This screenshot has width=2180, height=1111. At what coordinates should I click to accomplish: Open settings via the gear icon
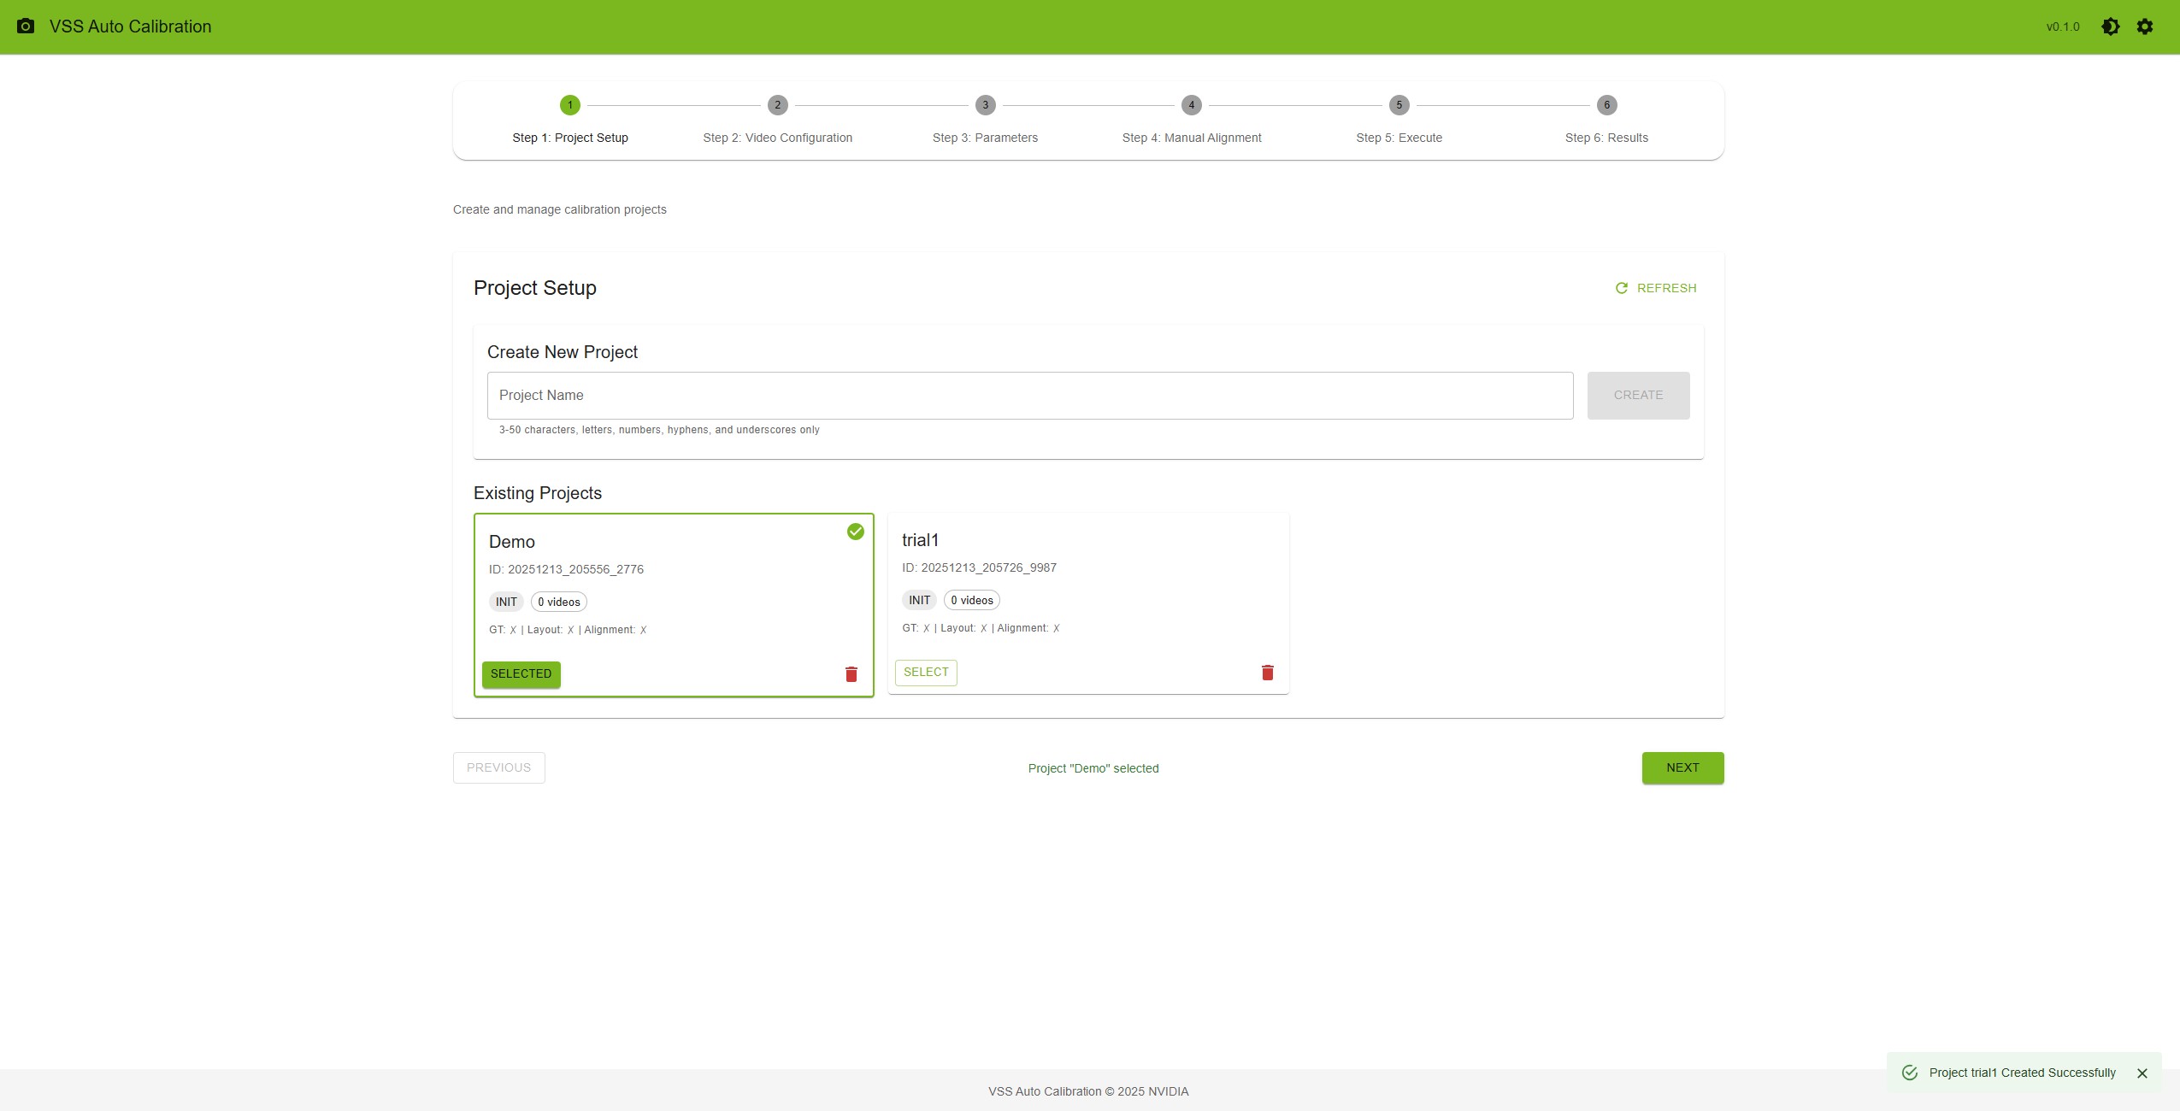pyautogui.click(x=2144, y=26)
